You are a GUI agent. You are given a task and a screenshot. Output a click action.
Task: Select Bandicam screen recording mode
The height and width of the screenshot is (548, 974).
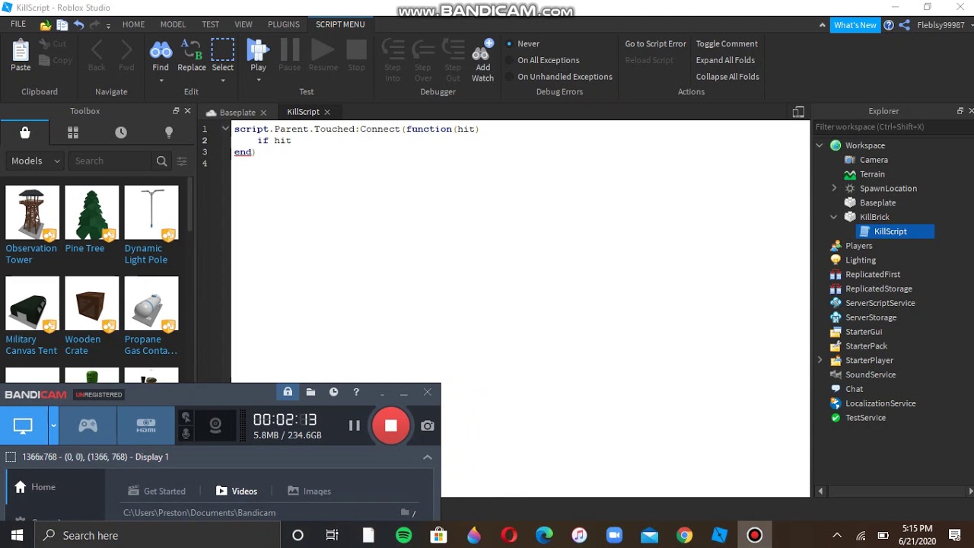[23, 426]
